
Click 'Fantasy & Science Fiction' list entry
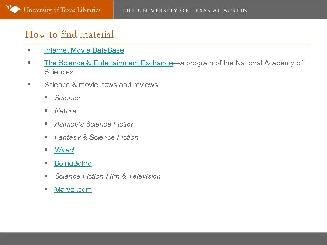[x=96, y=137]
